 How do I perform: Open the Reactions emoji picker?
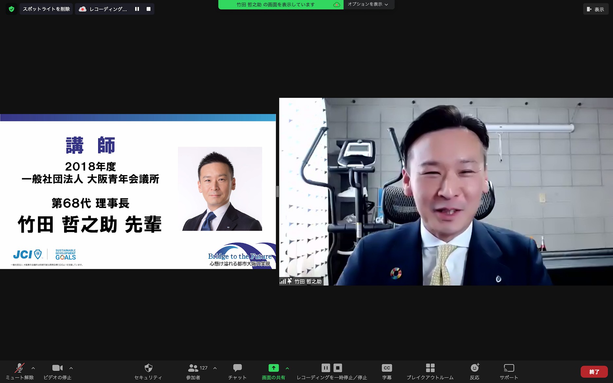point(475,371)
